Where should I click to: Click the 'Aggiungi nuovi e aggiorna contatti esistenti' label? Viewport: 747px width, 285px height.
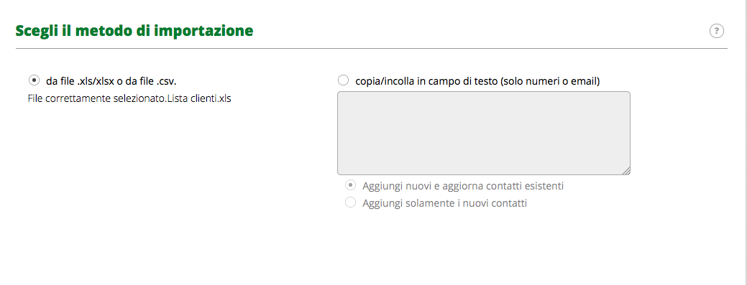click(x=462, y=185)
